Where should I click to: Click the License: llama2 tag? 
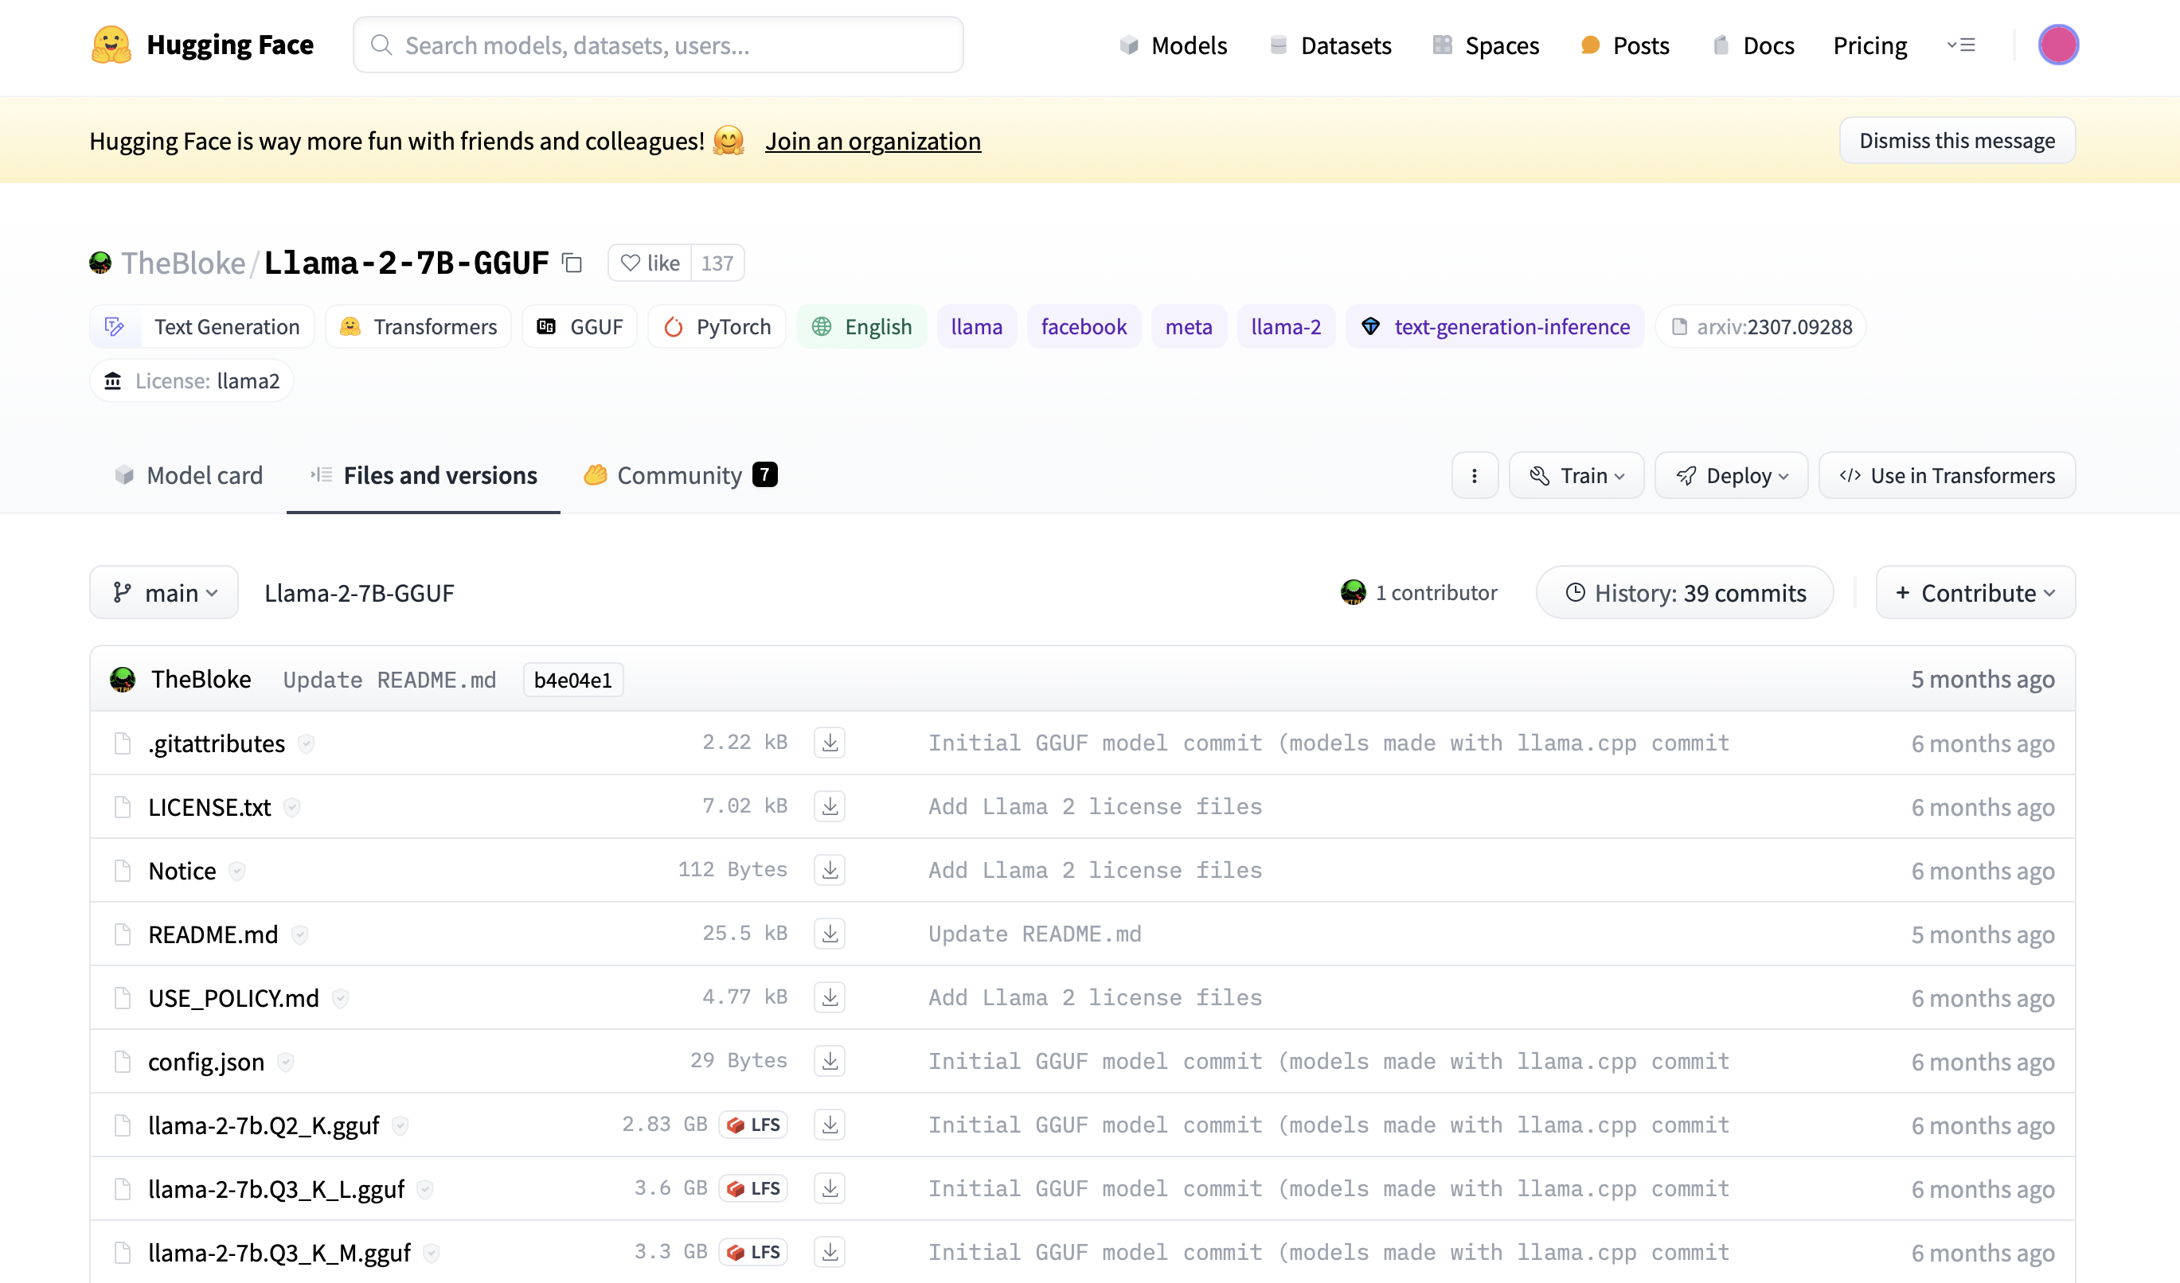(191, 381)
